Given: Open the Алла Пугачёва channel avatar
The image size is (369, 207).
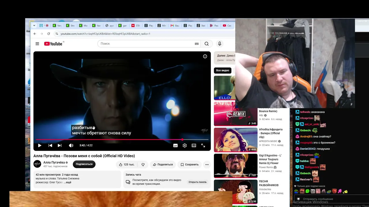Looking at the screenshot, I should click(x=37, y=164).
